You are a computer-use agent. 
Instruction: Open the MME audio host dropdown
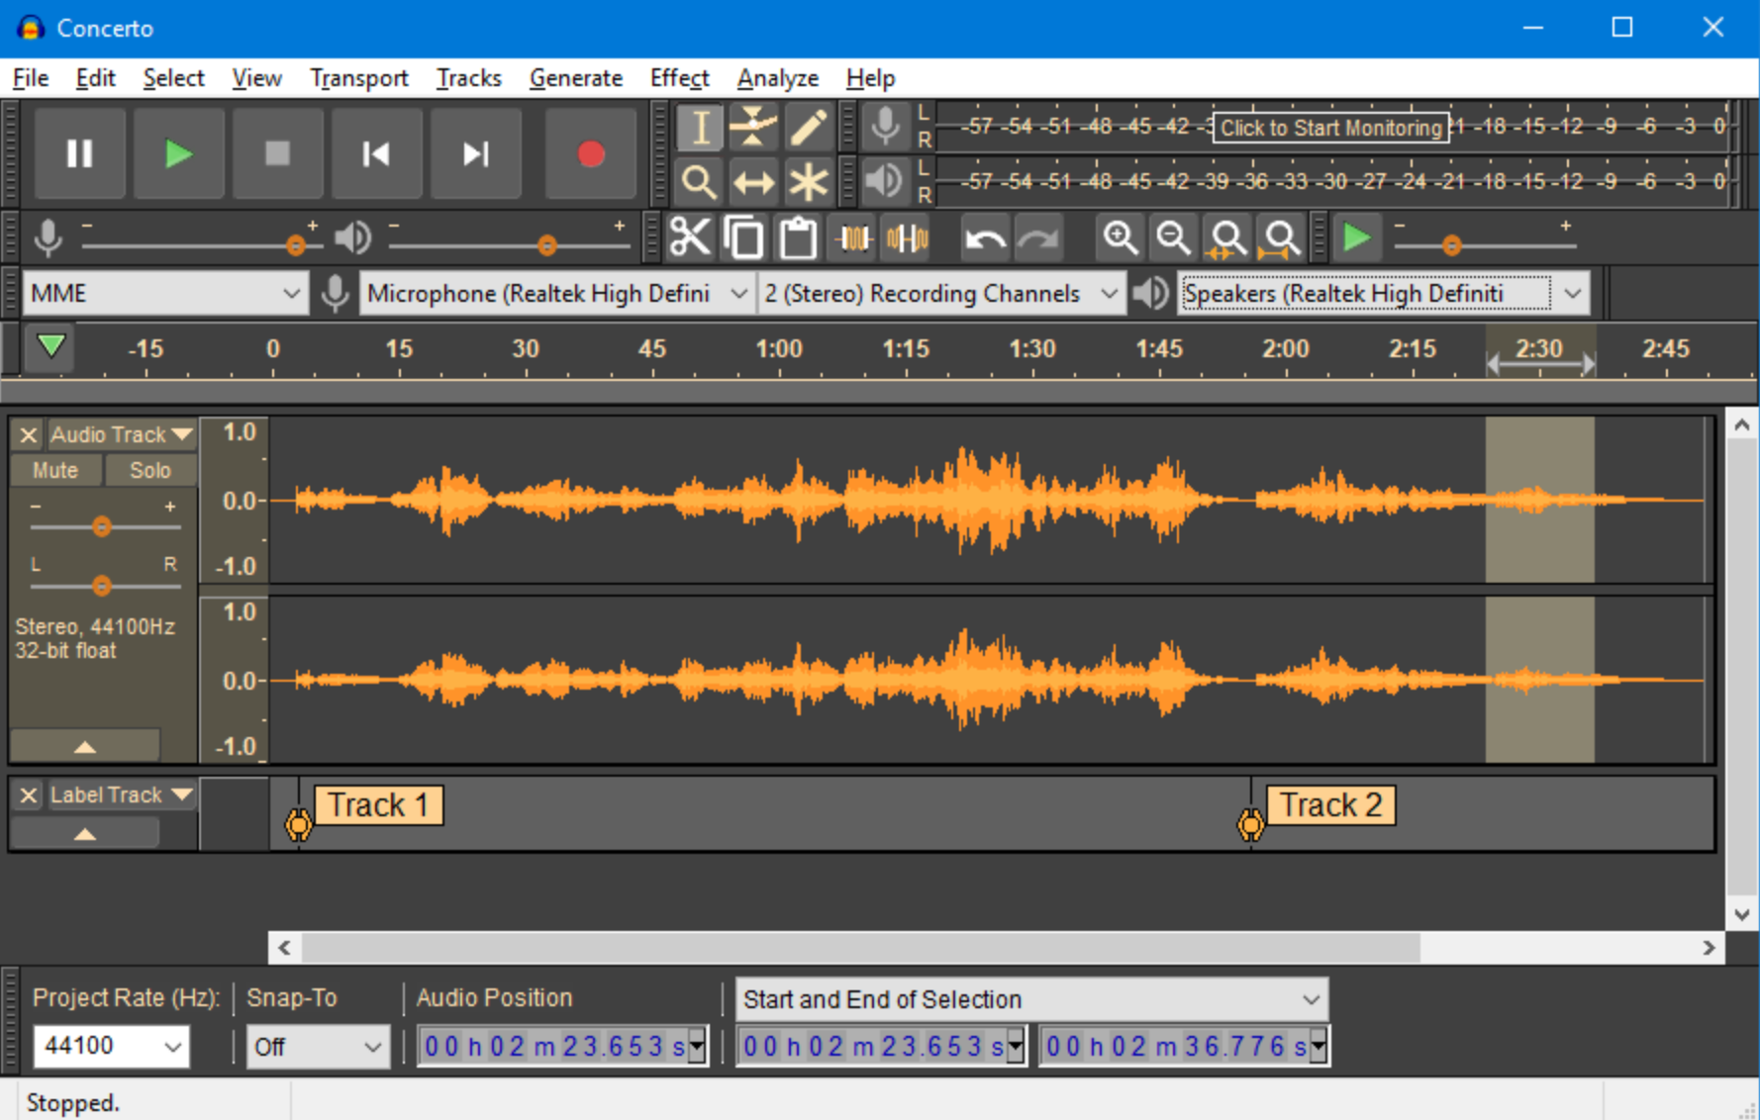(x=165, y=293)
